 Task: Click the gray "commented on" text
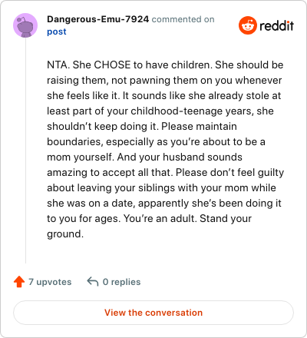pyautogui.click(x=183, y=19)
